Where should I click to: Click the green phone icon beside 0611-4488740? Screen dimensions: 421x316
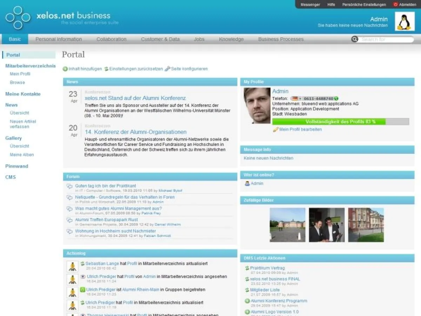tap(336, 99)
